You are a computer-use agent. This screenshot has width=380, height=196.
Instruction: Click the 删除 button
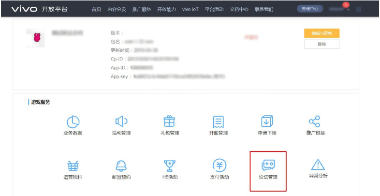coord(322,44)
